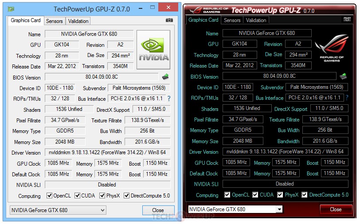The width and height of the screenshot is (360, 224).
Task: Click the GPU-Z app icon in the light title bar
Action: [x=12, y=9]
